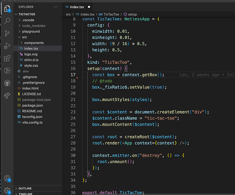Select the index.tsx editor tab
Image resolution: width=235 pixels, height=195 pixels.
point(77,7)
